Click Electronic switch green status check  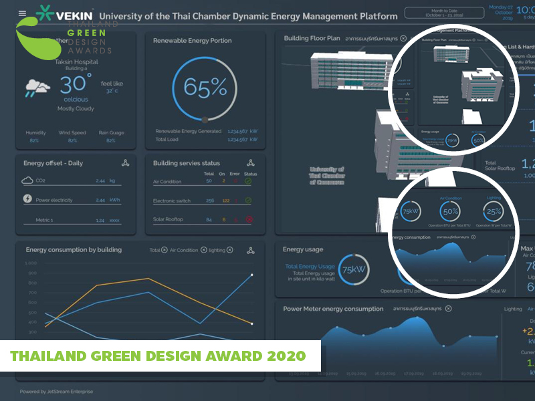click(248, 200)
